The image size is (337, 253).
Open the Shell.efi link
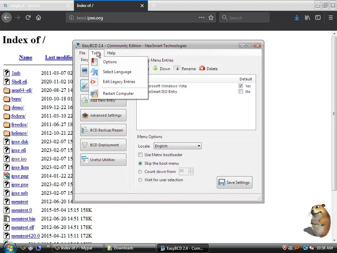click(19, 82)
